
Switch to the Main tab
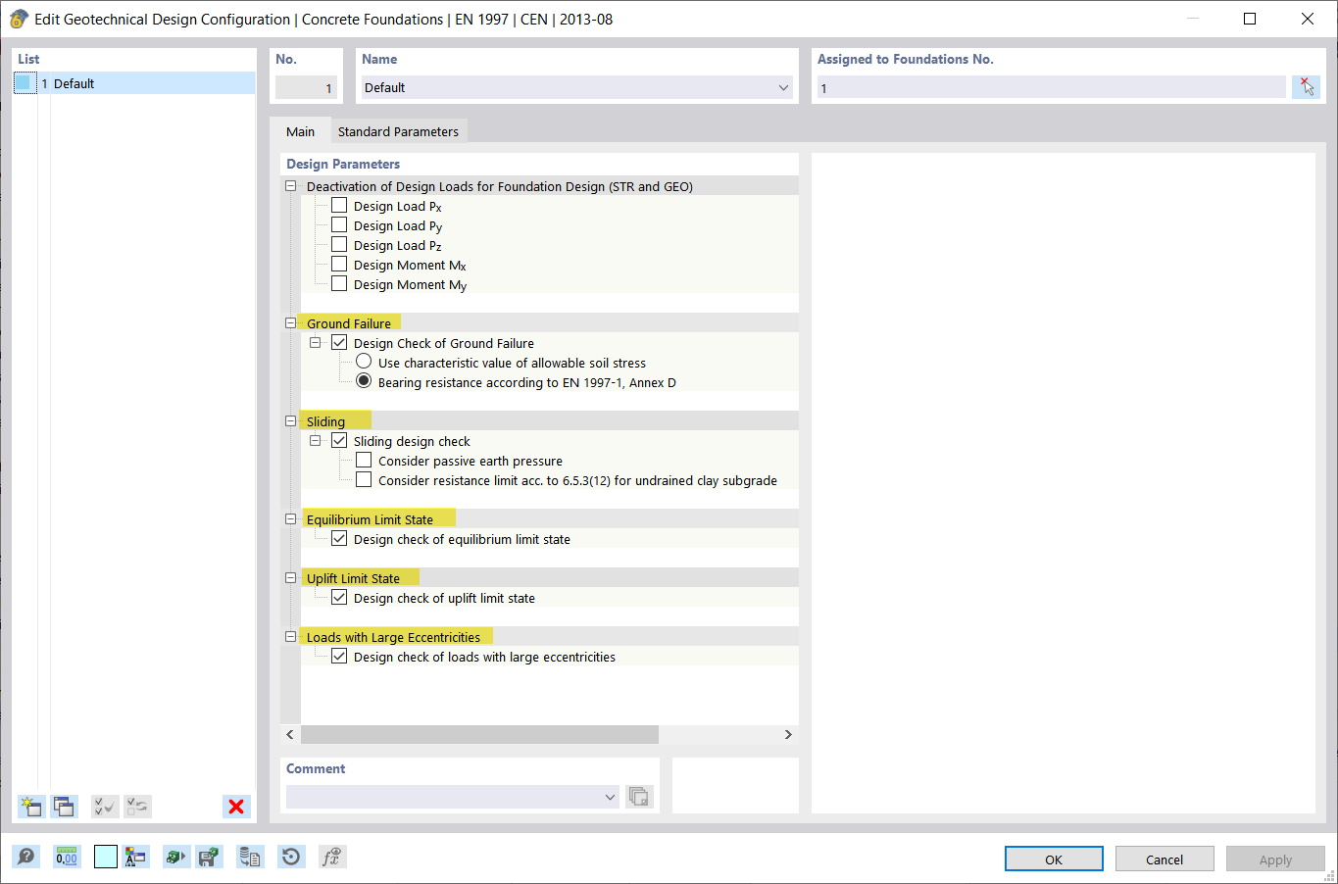300,131
